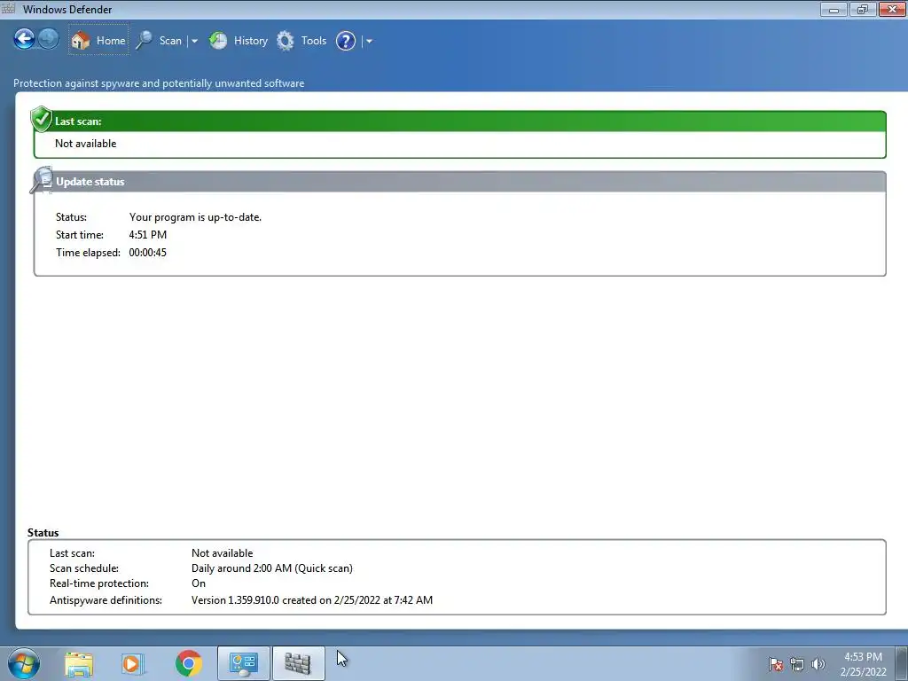Click the 'Update status' header text
The height and width of the screenshot is (681, 908).
coord(90,181)
